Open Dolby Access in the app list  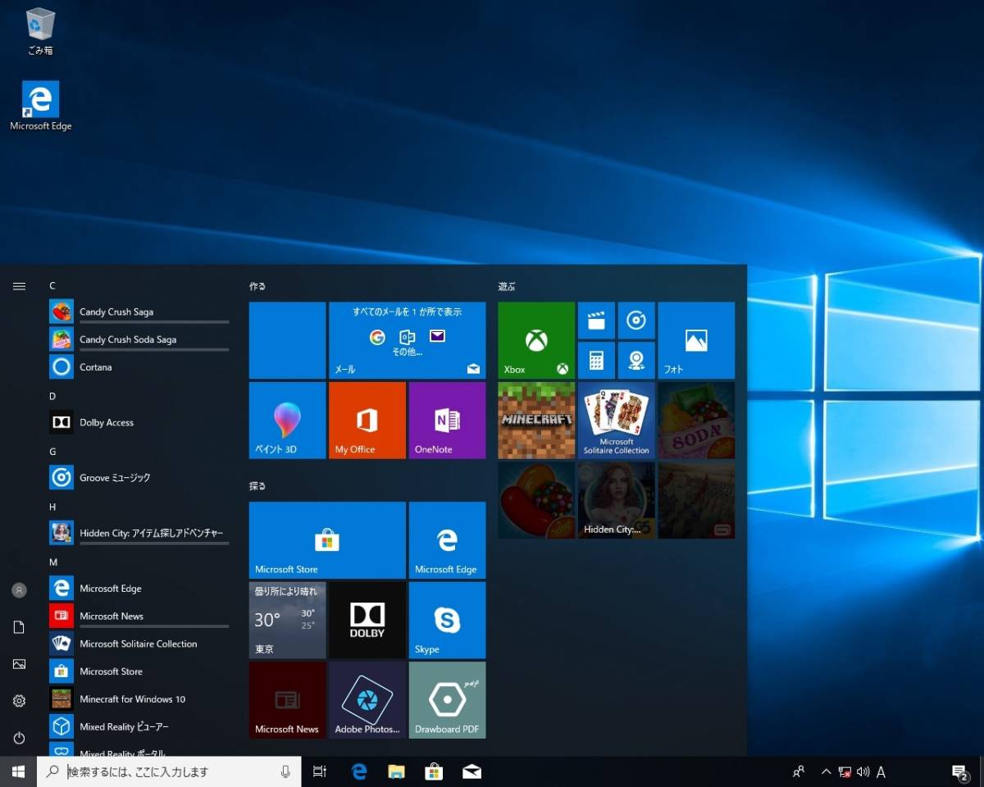[139, 423]
